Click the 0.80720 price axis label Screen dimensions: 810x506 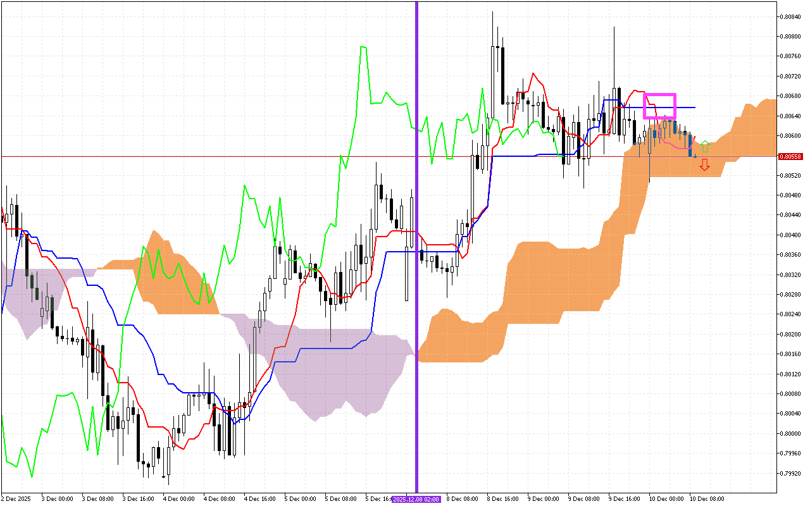790,76
